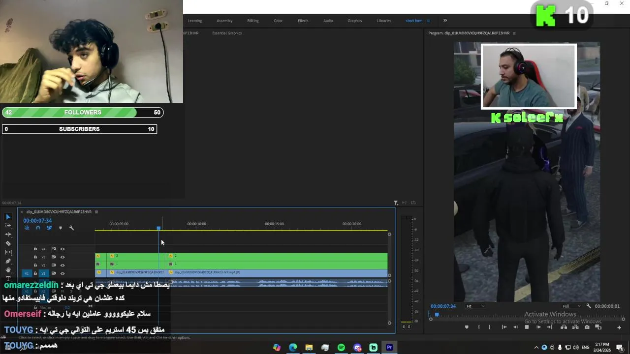Viewport: 630px width, 354px height.
Task: Toggle V1 track output eye
Action: (x=63, y=273)
